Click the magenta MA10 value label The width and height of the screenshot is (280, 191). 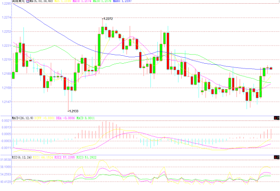[x=82, y=1]
